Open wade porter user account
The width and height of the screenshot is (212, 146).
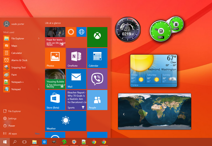[x=14, y=24]
